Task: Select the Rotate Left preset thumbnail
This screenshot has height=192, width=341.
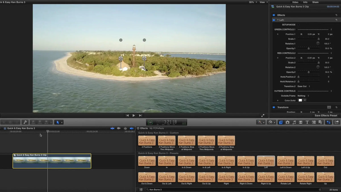Action: (286, 177)
